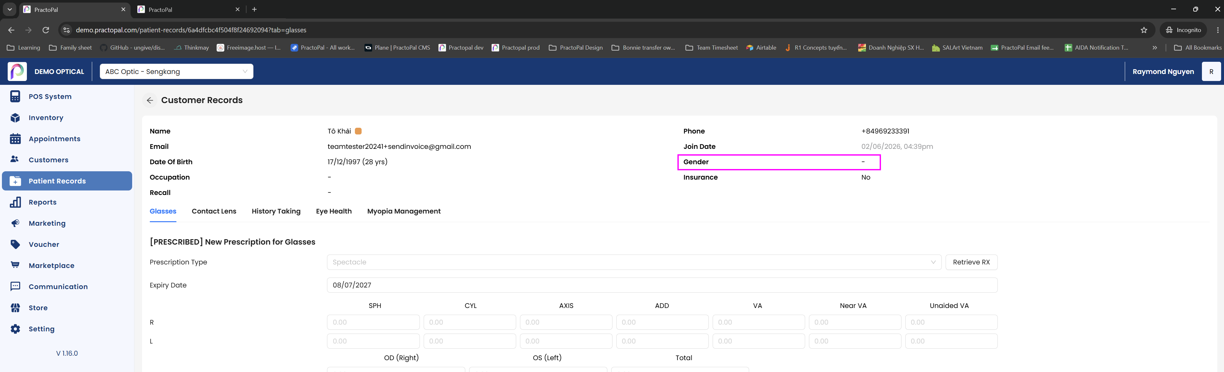Expand the ABC Optic - Sengkang branch dropdown
1224x372 pixels.
pyautogui.click(x=176, y=72)
